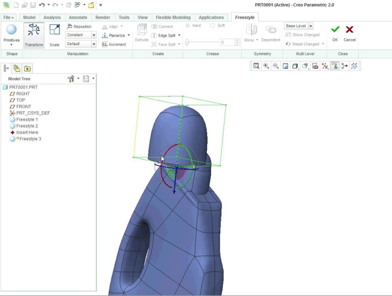Toggle the control mesh display icon
Screen dimensions: 392x296
tap(354, 66)
